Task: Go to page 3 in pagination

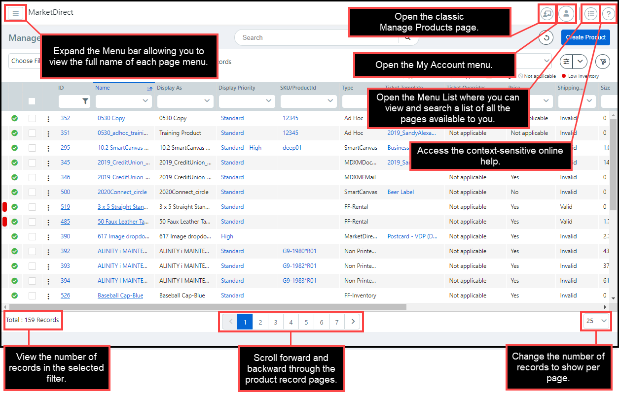Action: click(x=275, y=322)
